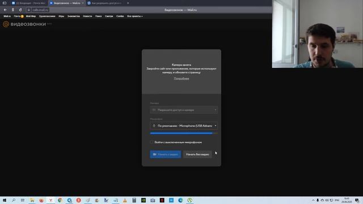The height and width of the screenshot is (204, 363).
Task: Open Новости in the portal bar
Action: pyautogui.click(x=87, y=16)
